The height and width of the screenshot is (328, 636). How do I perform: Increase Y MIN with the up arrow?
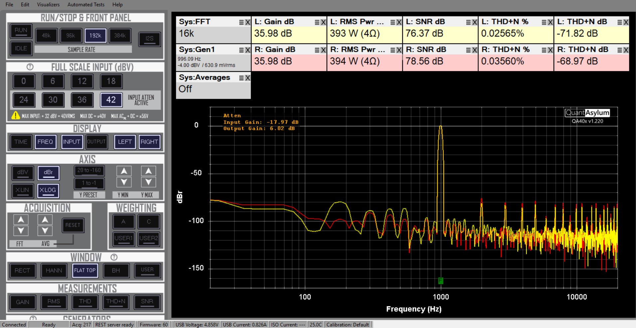pos(124,171)
